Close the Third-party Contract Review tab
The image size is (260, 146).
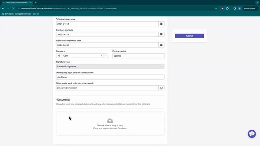31,3
